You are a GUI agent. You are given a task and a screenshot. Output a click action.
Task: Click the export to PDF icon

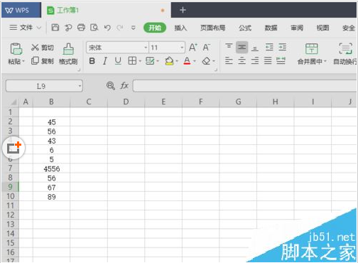tap(68, 28)
